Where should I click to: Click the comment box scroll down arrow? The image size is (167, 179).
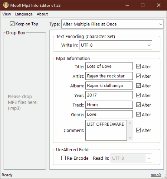[130, 138]
